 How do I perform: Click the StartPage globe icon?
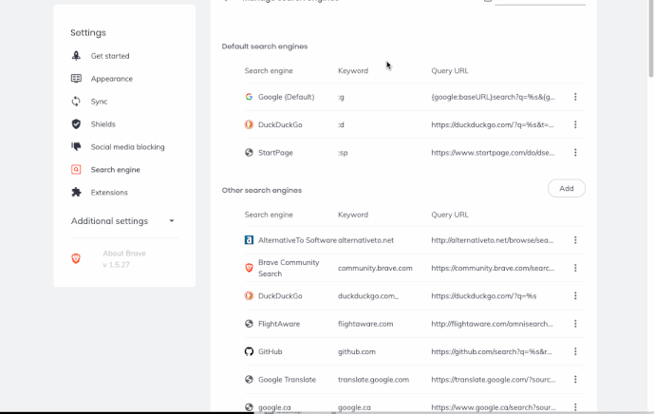click(249, 152)
